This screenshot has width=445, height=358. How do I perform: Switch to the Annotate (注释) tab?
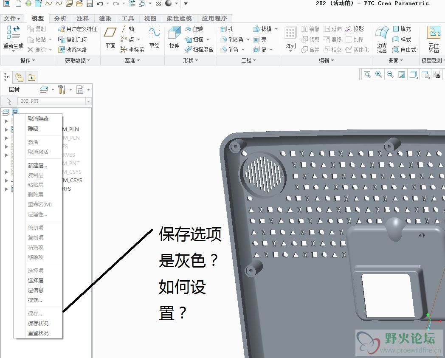(82, 18)
